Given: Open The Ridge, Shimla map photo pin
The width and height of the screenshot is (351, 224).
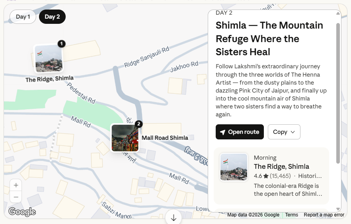Looking at the screenshot, I should click(x=49, y=59).
